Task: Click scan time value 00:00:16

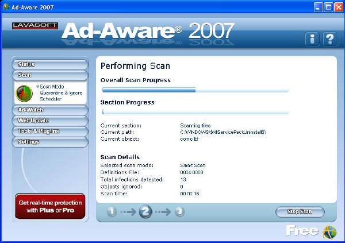Action: tap(190, 194)
